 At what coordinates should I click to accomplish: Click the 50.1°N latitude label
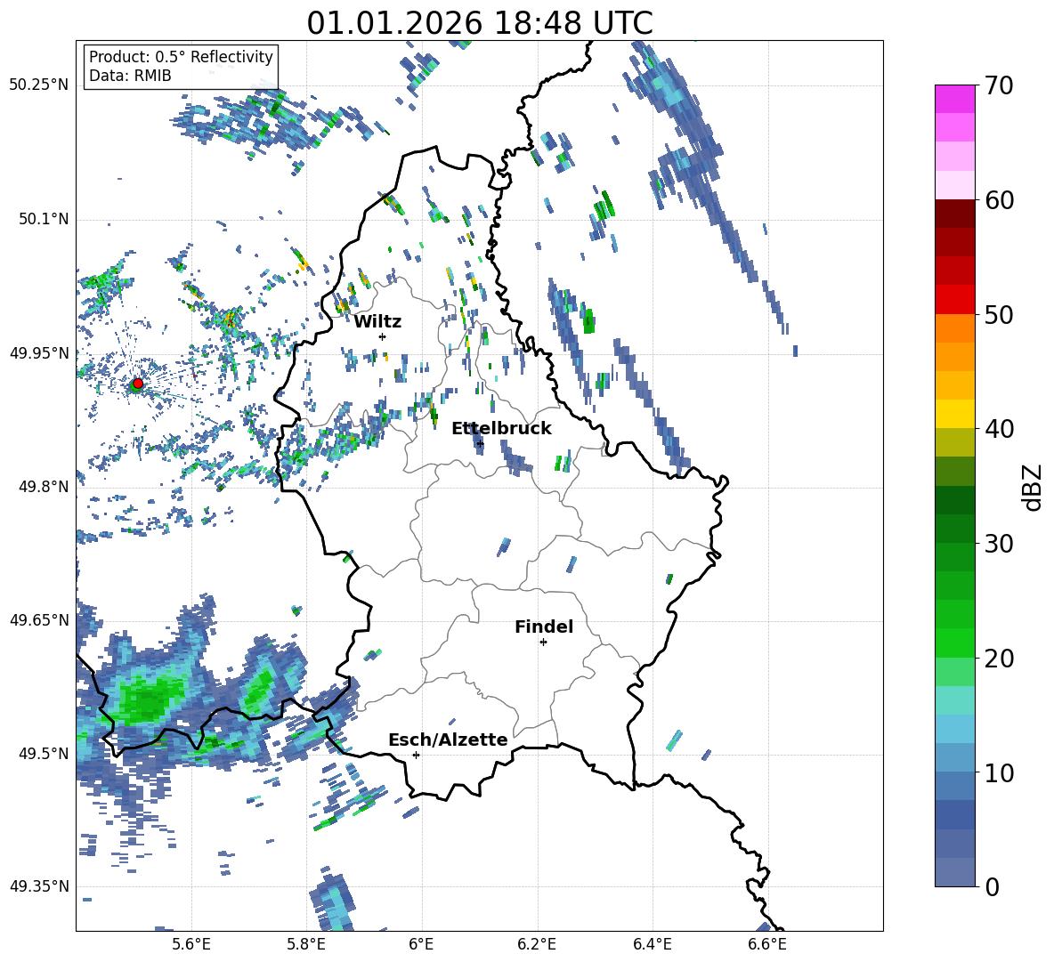44,219
